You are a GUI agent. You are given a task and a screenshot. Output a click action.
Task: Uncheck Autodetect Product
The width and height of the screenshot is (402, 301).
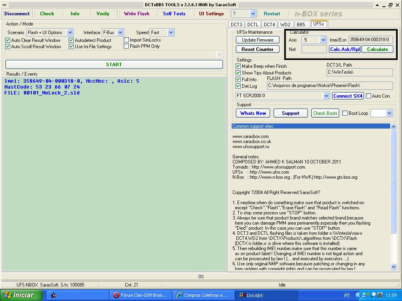coord(71,40)
